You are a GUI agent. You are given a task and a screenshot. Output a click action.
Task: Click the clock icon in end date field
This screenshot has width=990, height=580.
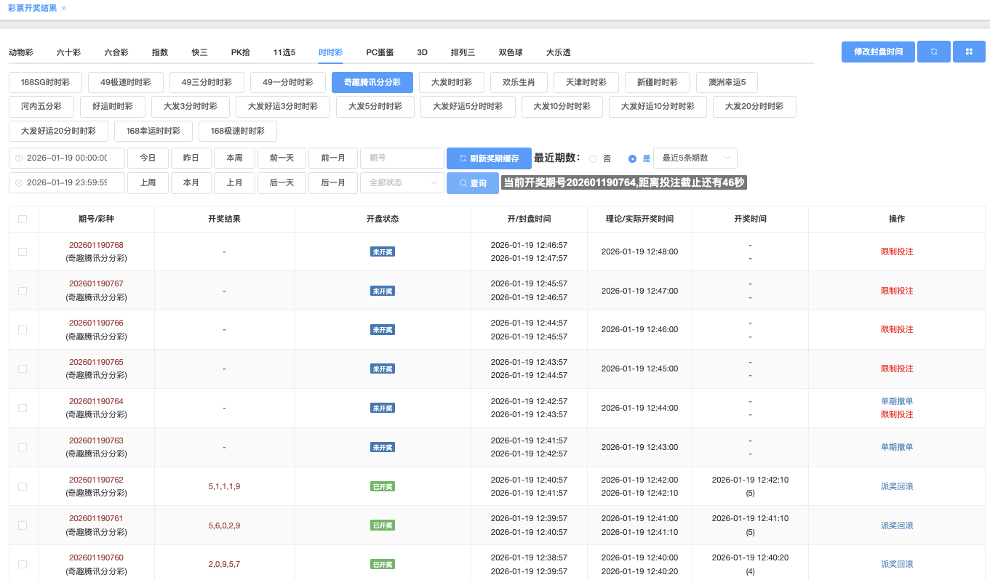(19, 183)
